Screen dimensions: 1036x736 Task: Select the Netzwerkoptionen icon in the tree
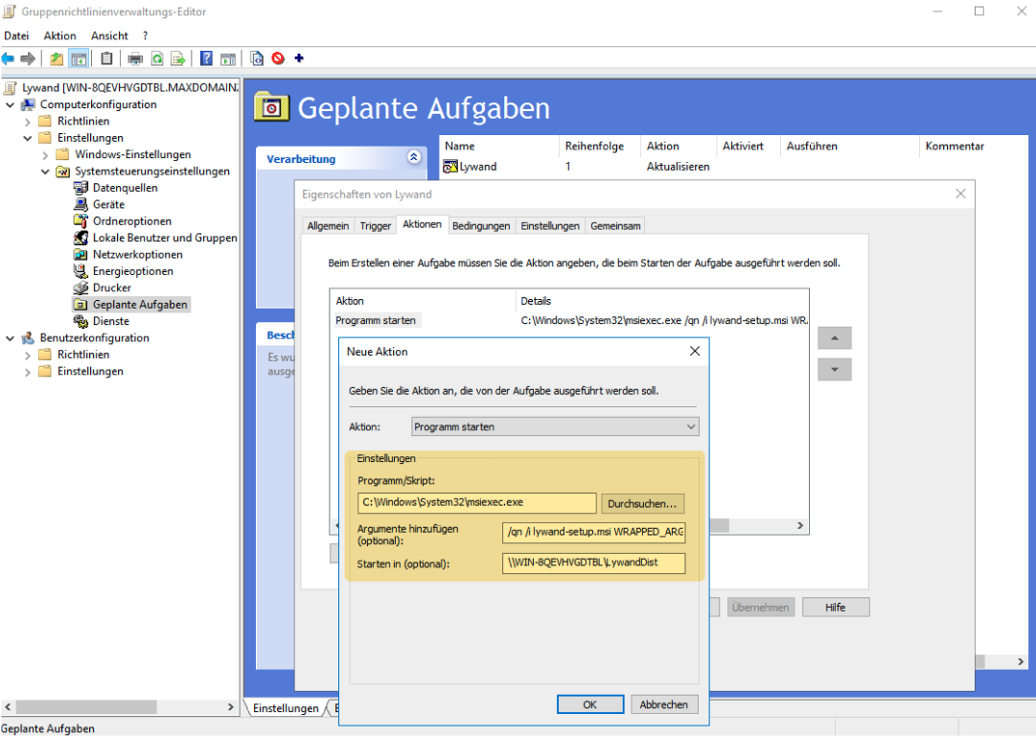point(81,254)
